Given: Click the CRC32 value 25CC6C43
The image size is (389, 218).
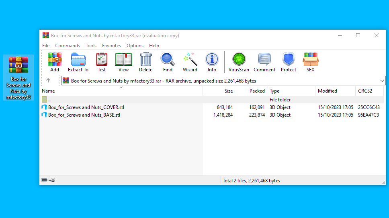Looking at the screenshot, I should [x=369, y=107].
